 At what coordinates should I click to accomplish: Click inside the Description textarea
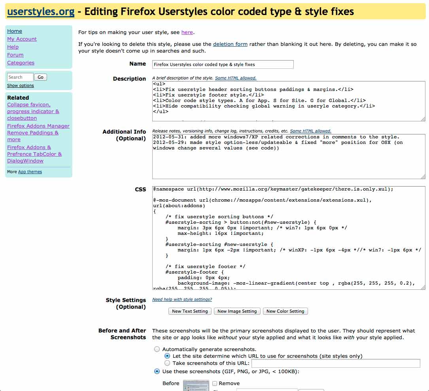[289, 101]
